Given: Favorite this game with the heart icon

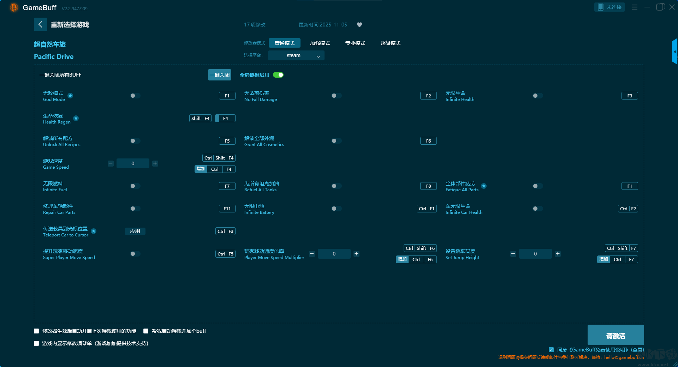Looking at the screenshot, I should point(359,25).
